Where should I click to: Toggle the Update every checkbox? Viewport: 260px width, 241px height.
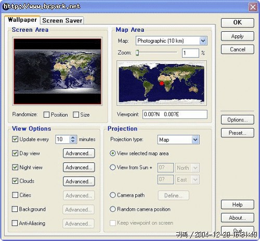15,139
